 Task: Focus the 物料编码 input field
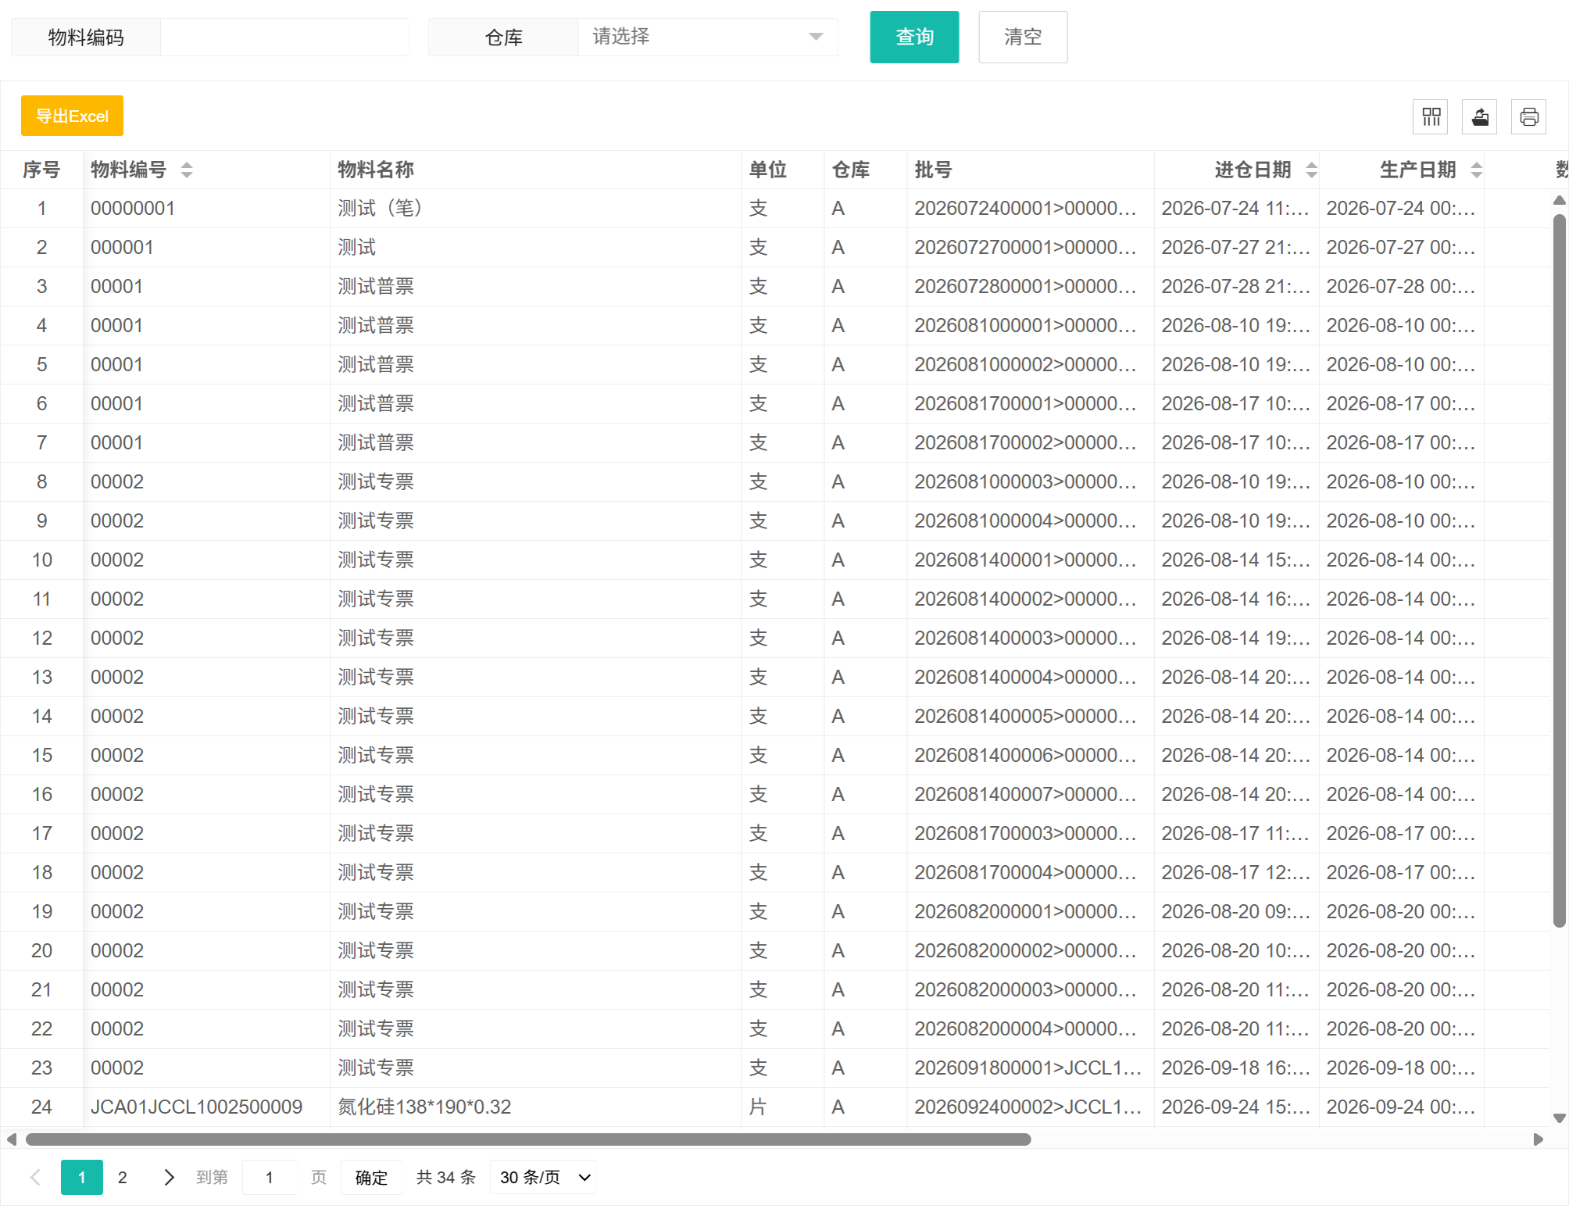[284, 37]
